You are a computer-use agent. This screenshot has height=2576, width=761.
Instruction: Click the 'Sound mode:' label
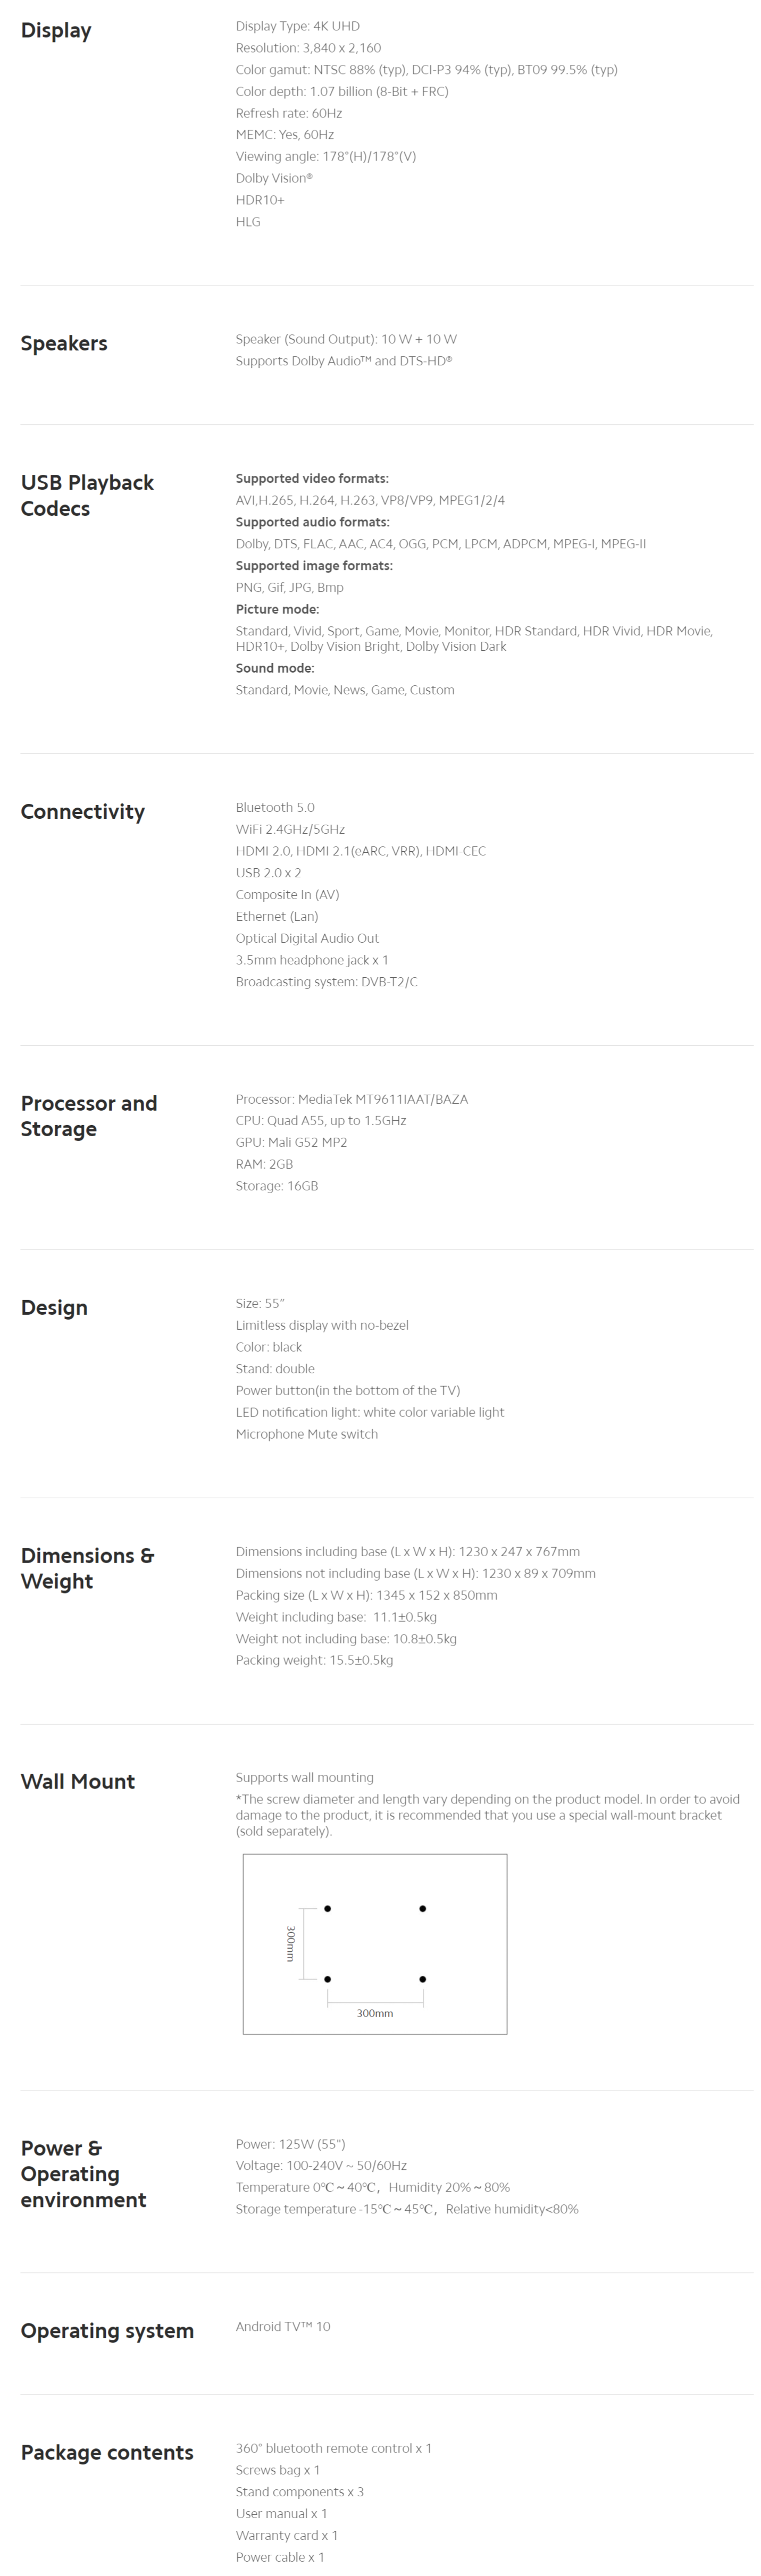[275, 668]
